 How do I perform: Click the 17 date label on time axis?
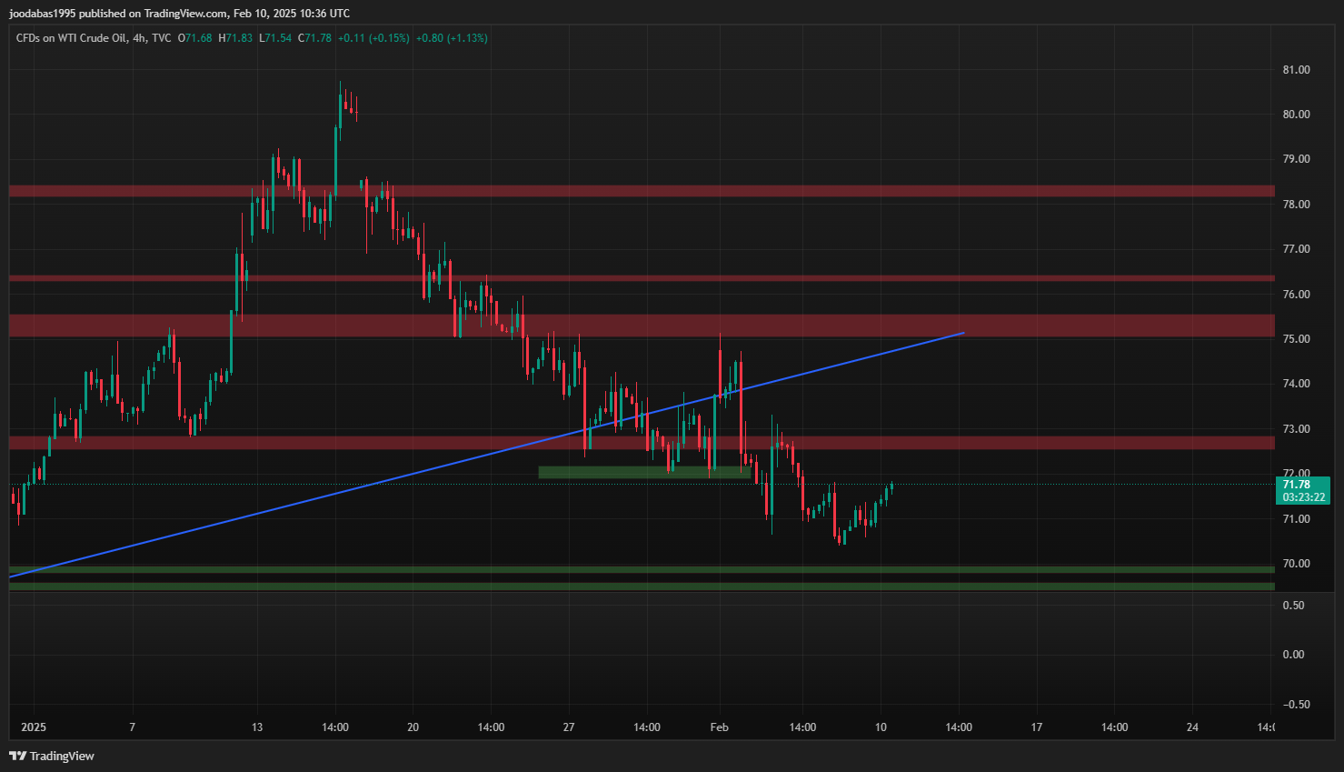(x=1036, y=727)
